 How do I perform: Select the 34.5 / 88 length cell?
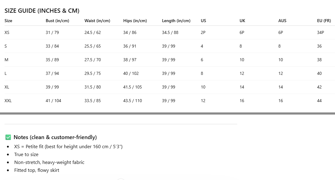click(170, 32)
